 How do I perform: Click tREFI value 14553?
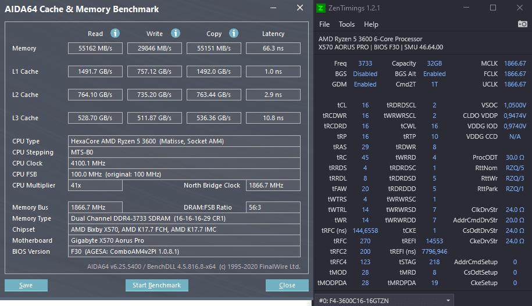[x=434, y=242]
